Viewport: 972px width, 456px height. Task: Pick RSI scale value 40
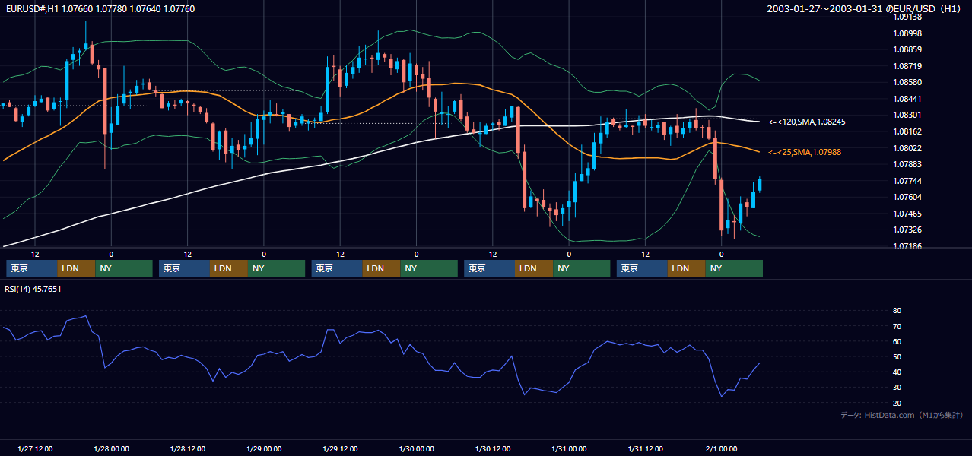coord(897,372)
